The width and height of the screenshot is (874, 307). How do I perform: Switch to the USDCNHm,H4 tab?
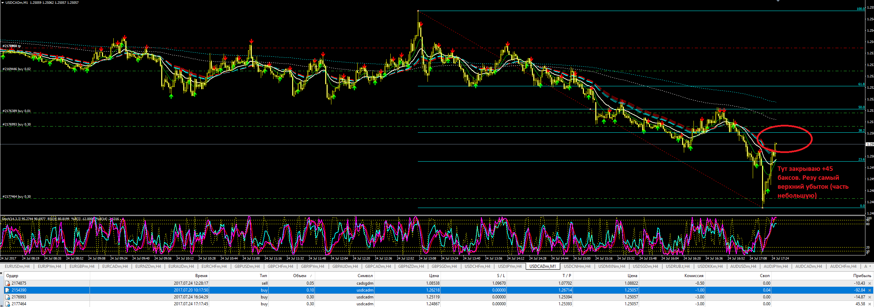577,266
